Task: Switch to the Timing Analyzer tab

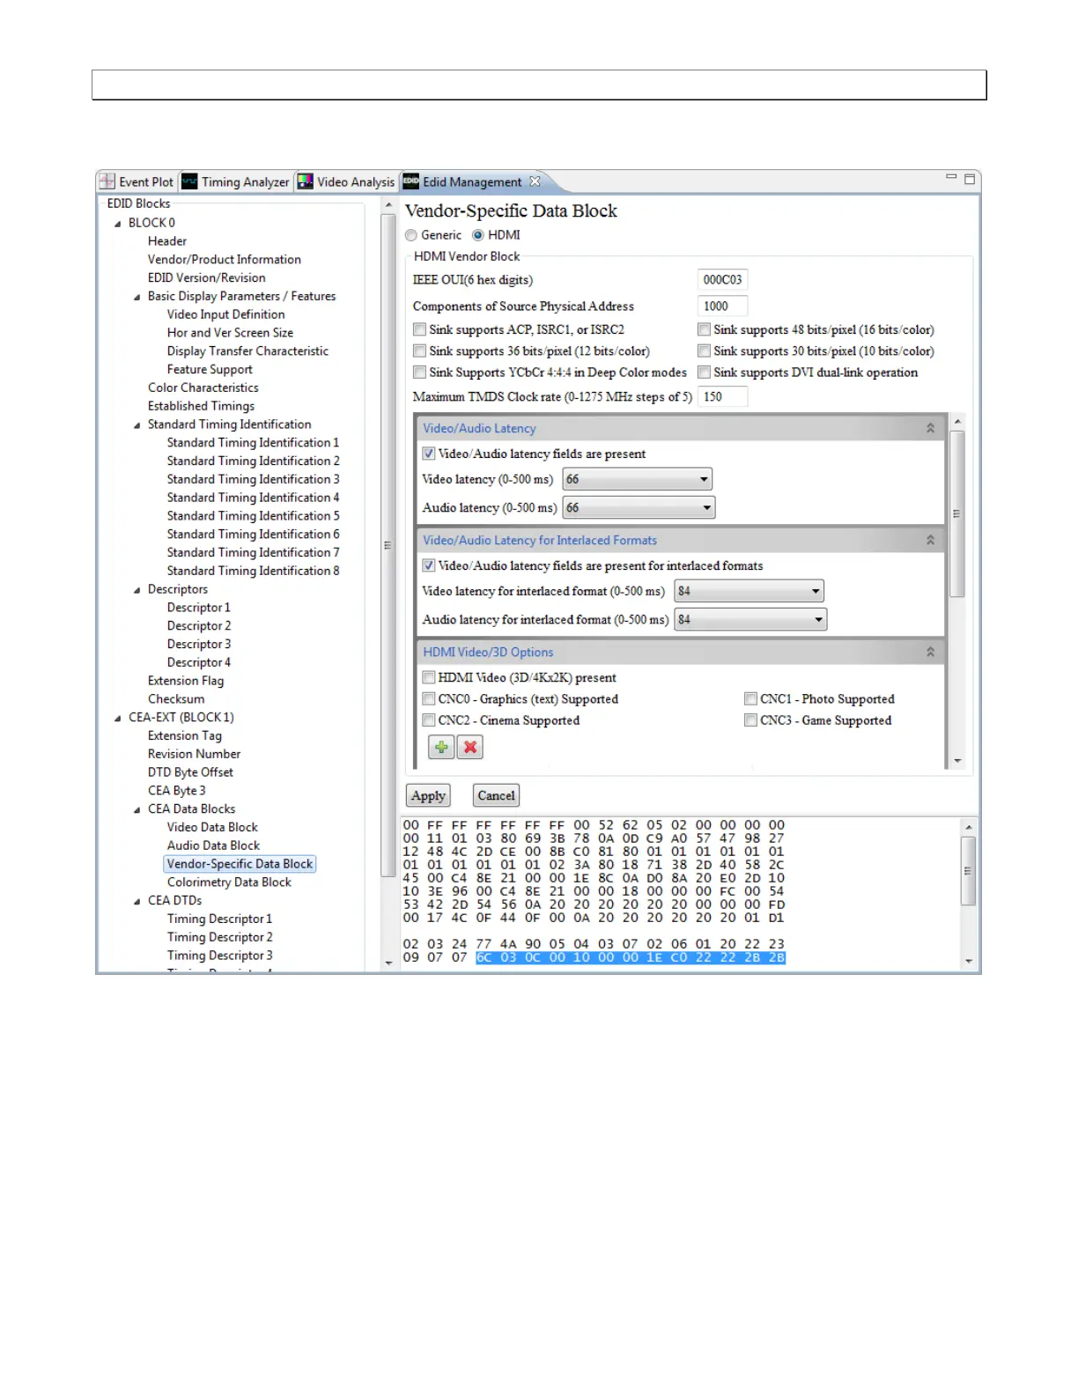Action: click(244, 181)
